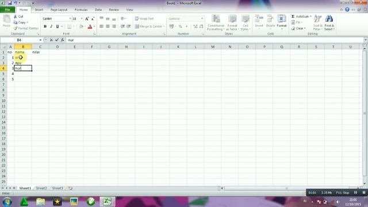This screenshot has width=368, height=207.
Task: Click the bottom align icon
Action: tap(114, 18)
